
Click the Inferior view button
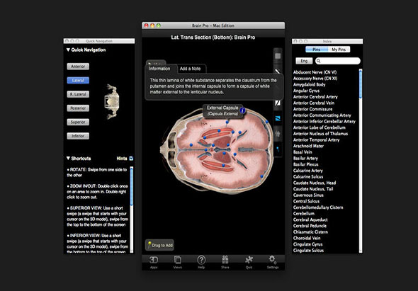(x=78, y=136)
